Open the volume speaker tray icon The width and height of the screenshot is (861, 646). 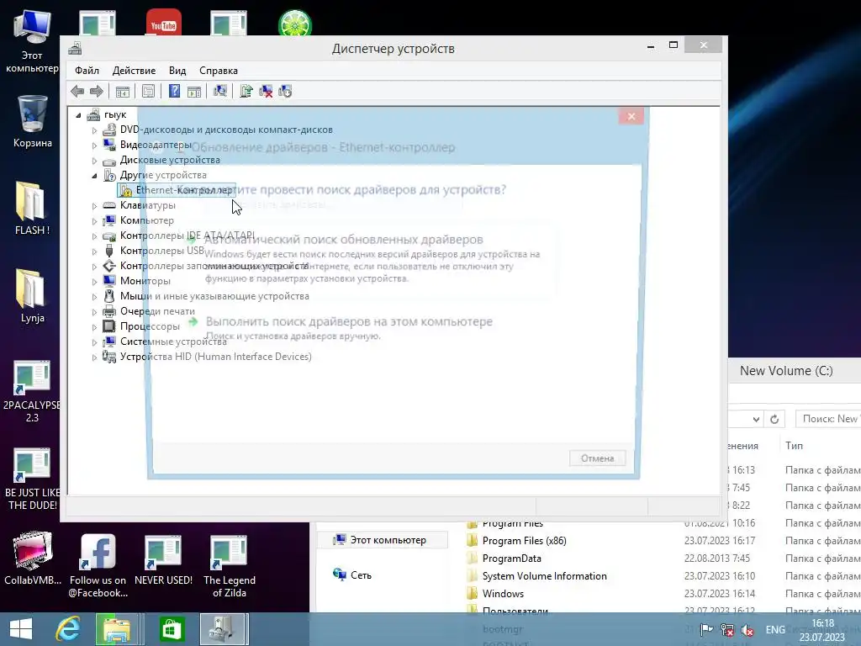tap(747, 630)
